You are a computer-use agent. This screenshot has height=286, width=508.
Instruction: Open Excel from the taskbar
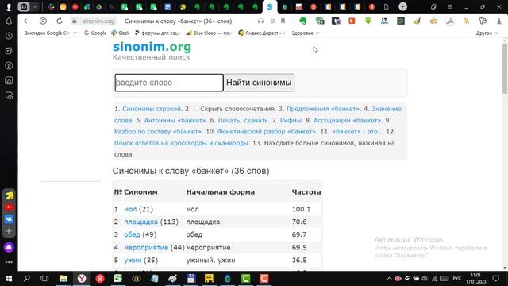pyautogui.click(x=118, y=279)
